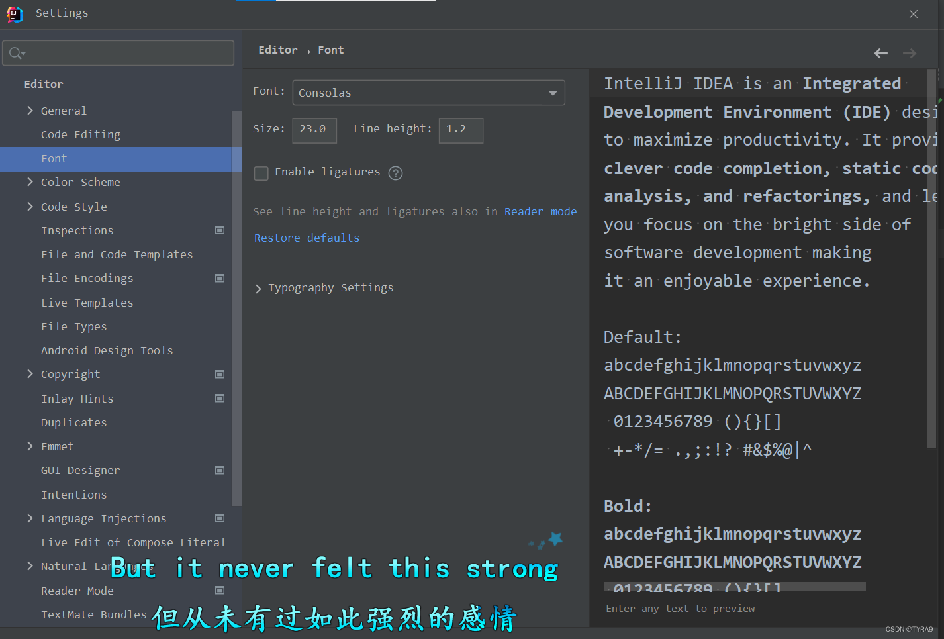Click the Restore defaults link
Viewport: 944px width, 639px height.
pos(307,238)
